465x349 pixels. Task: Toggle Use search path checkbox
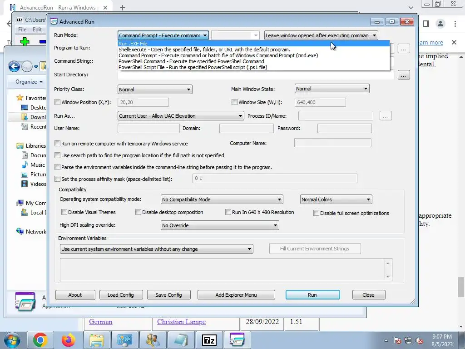[x=58, y=155]
